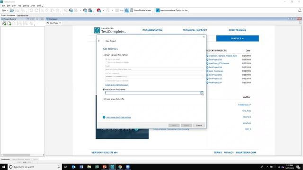Click the Redo arrow in the toolbar
Screen dimensions: 303x170
click(36, 10)
